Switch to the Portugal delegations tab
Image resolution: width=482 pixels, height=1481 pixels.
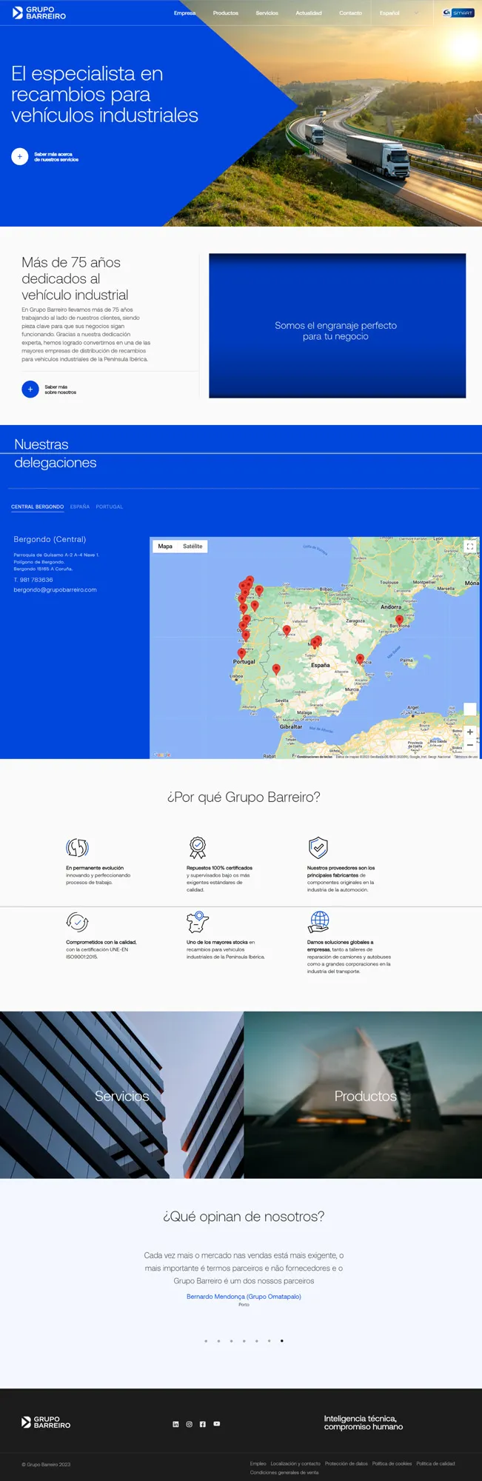coord(110,507)
